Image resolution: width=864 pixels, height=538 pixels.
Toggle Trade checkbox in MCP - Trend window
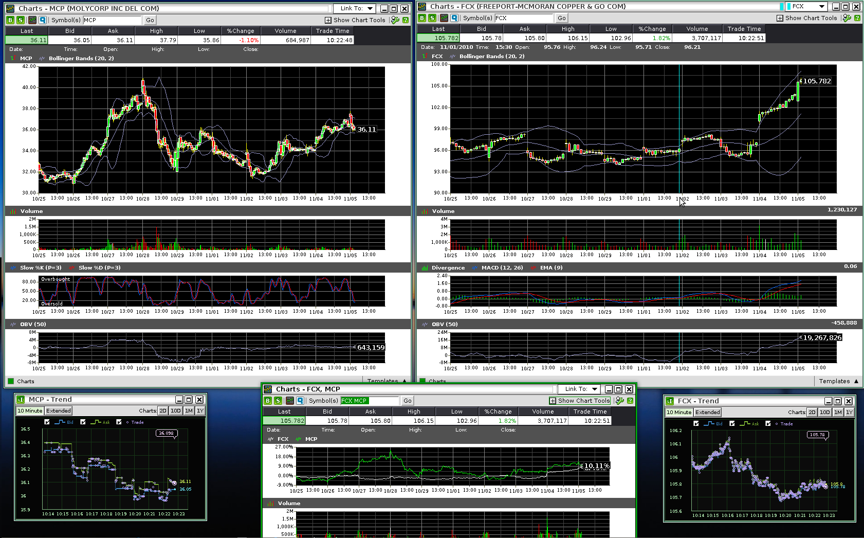tap(119, 422)
